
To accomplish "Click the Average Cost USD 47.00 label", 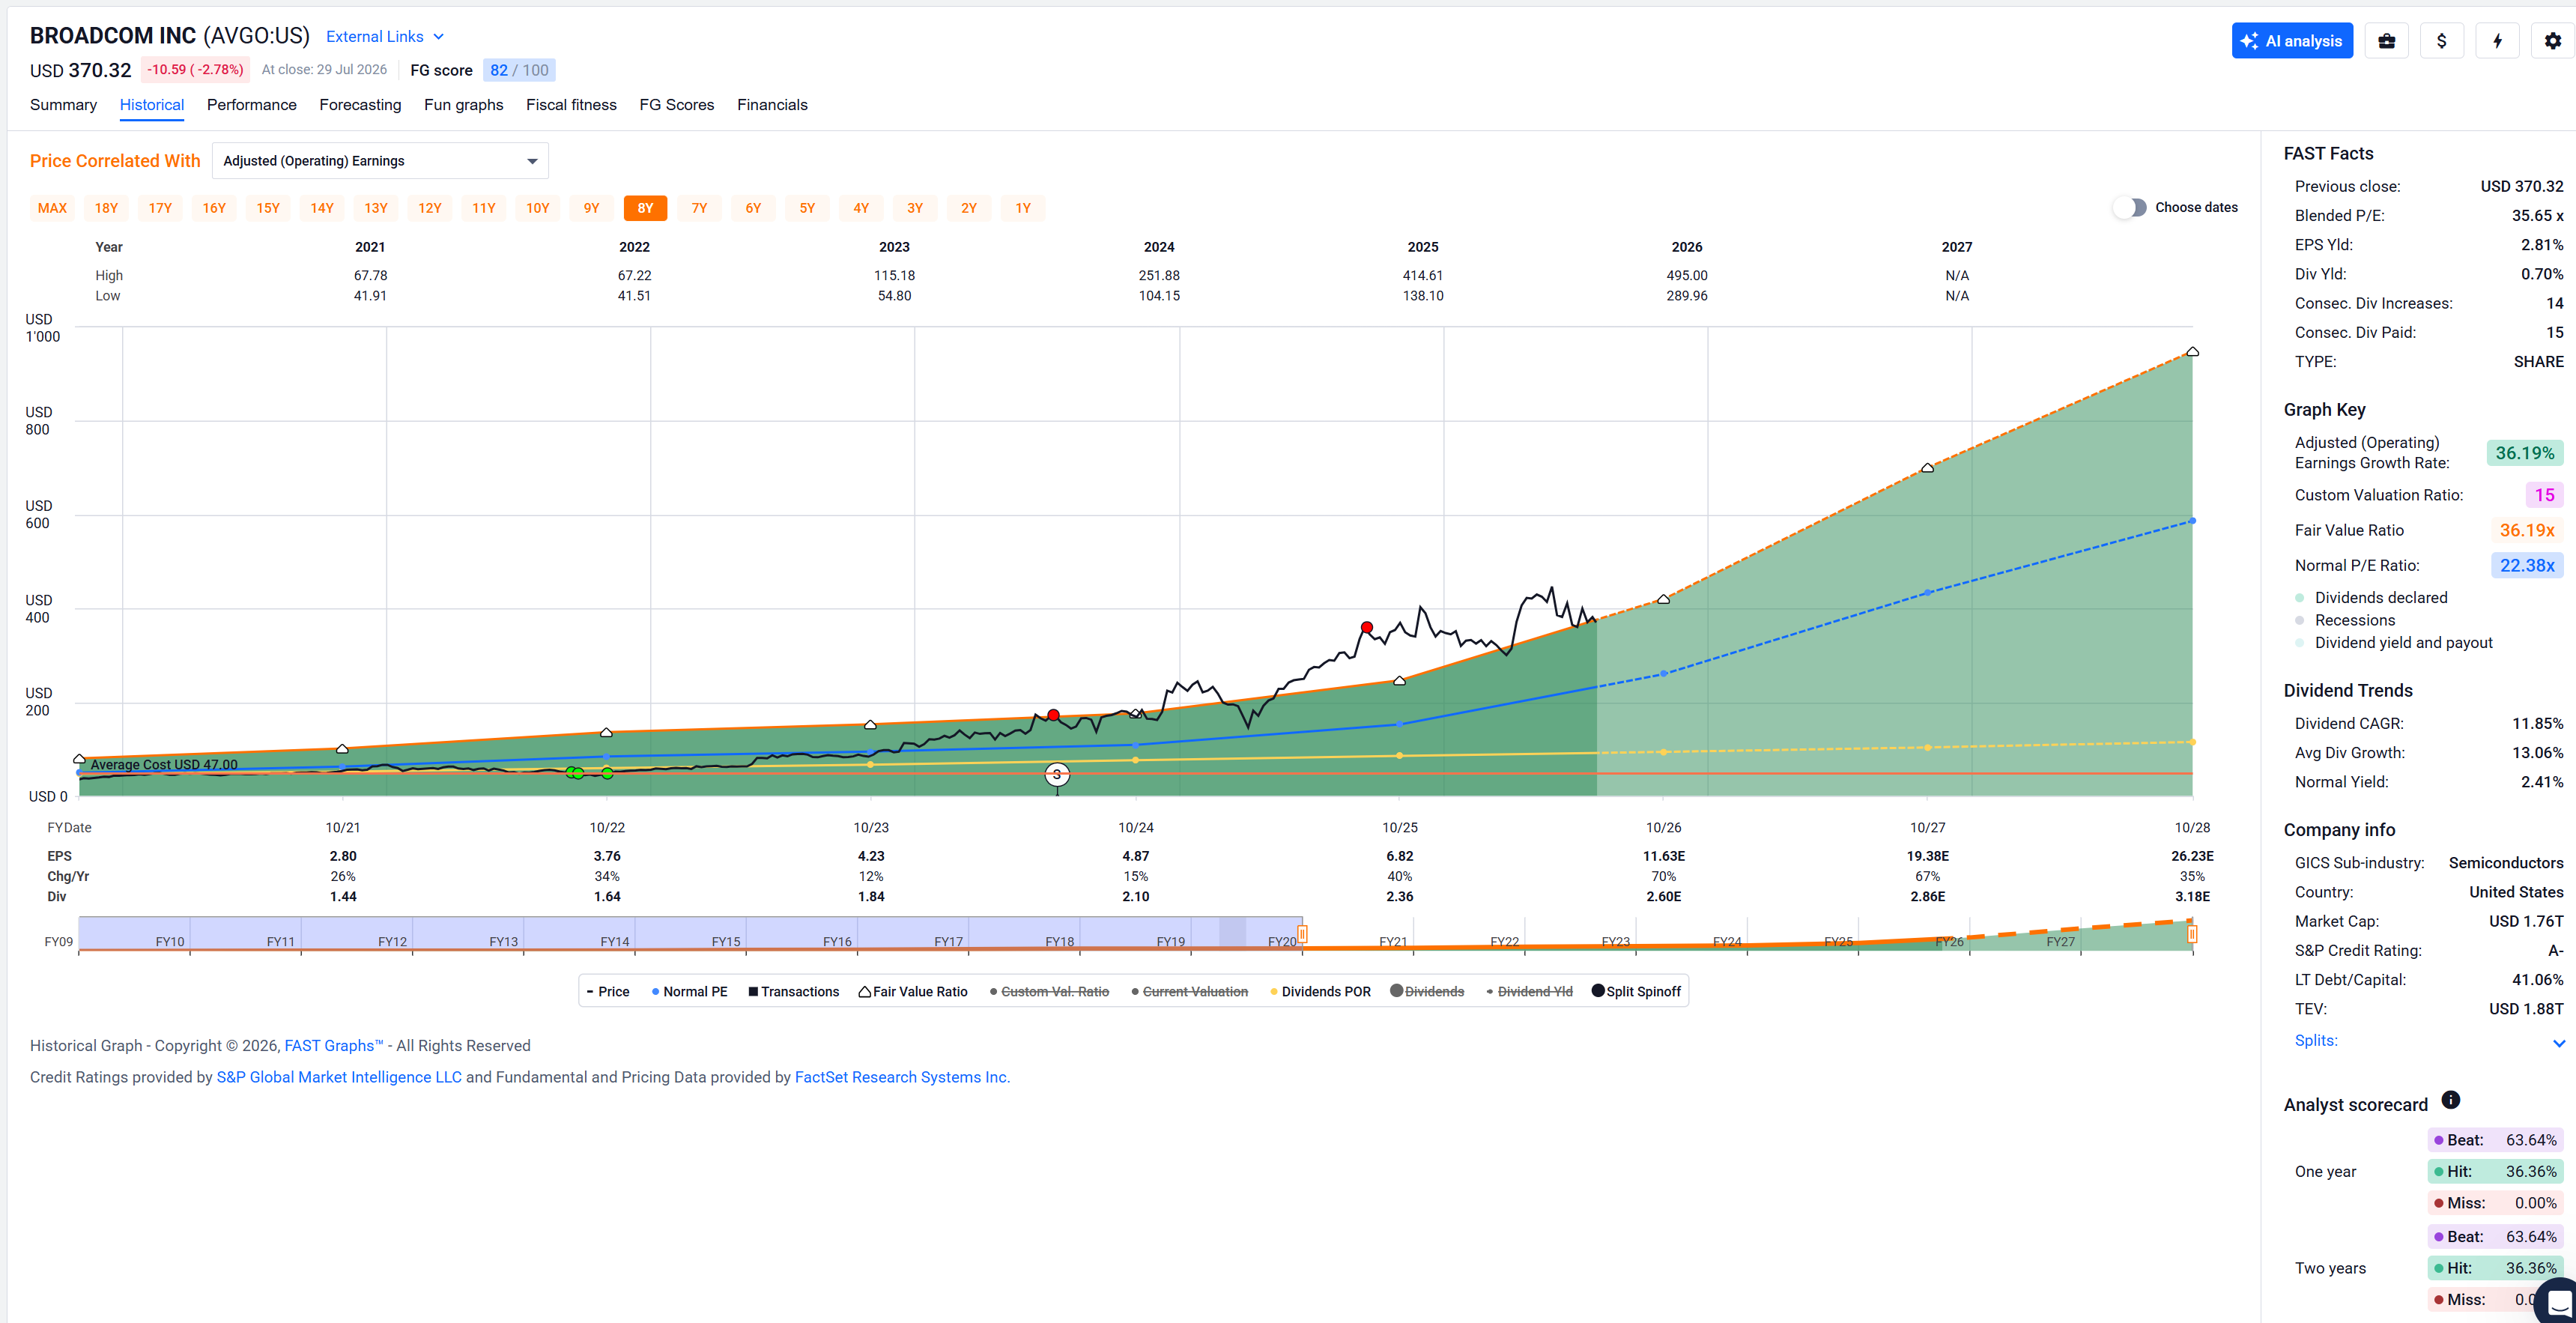I will point(164,766).
